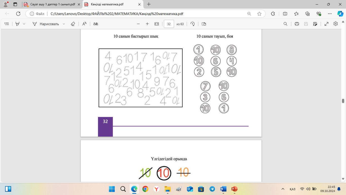This screenshot has height=195, width=346.
Task: Switch to PowerPoint from the taskbar
Action: tap(234, 189)
